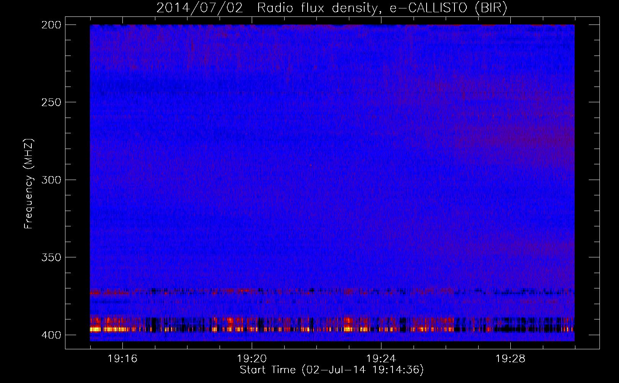Screen dimensions: 619x383
Task: Click the 400 frequency tick label
Action: tap(51, 335)
